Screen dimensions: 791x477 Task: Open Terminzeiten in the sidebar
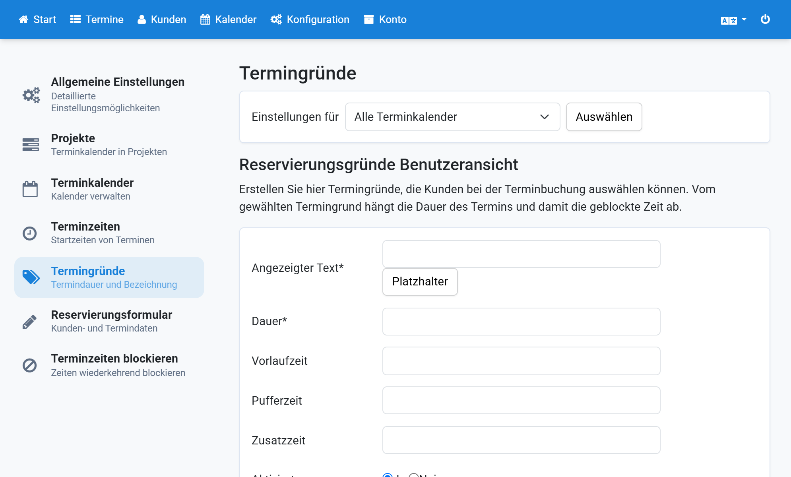pos(109,233)
